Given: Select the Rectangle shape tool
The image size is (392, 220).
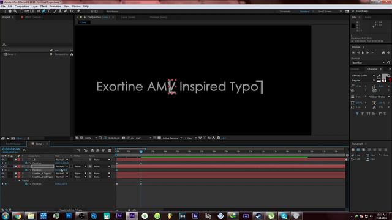Looking at the screenshot, I should 38,11.
